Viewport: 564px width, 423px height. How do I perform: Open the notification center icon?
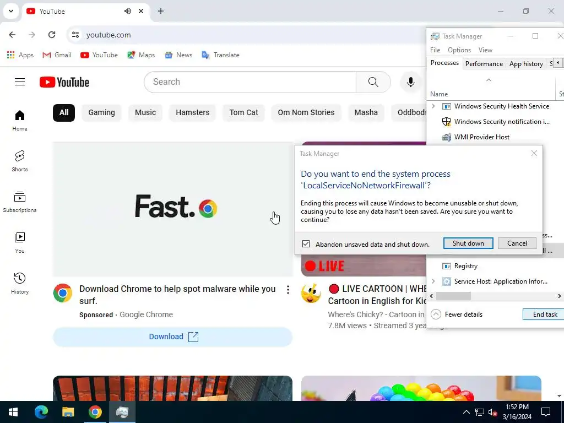coord(546,412)
